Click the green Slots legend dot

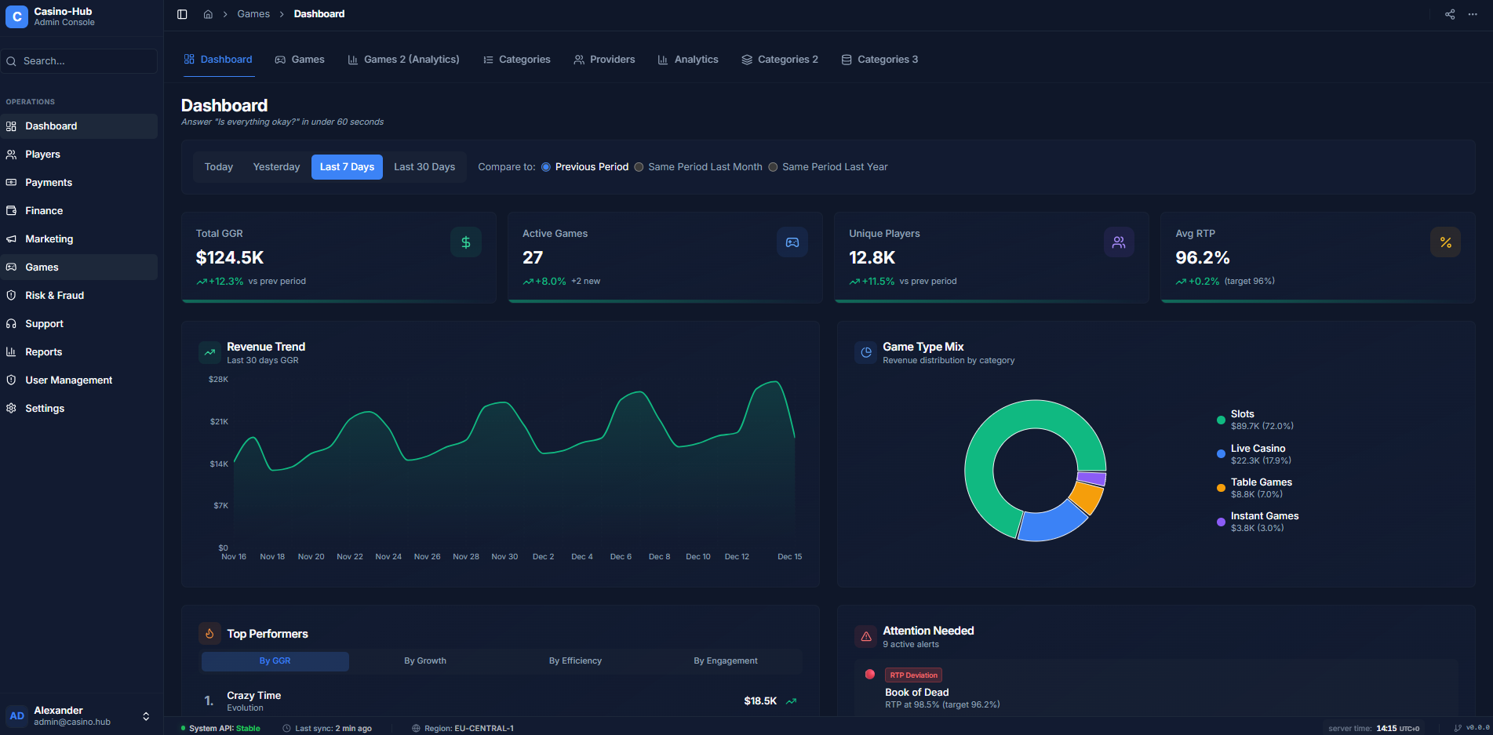pyautogui.click(x=1221, y=420)
